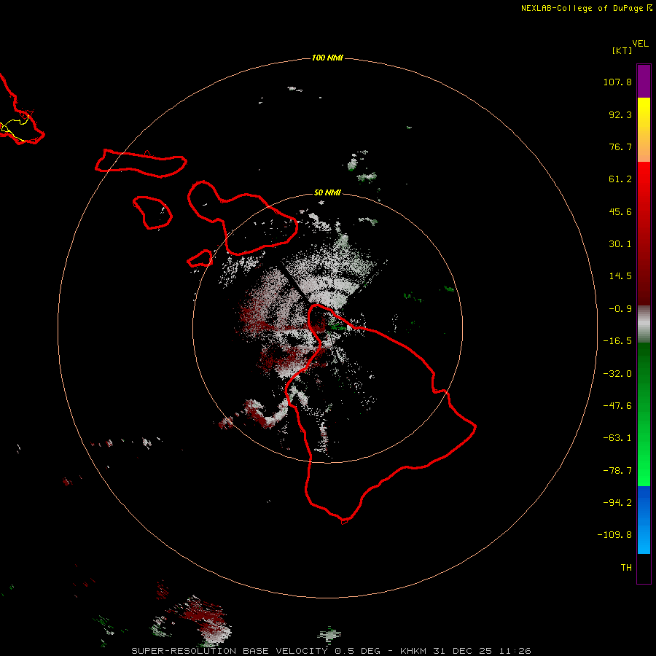Viewport: 656px width, 656px height.
Task: Click the Super-Resolution Base Velocity caption text
Action: point(230,651)
